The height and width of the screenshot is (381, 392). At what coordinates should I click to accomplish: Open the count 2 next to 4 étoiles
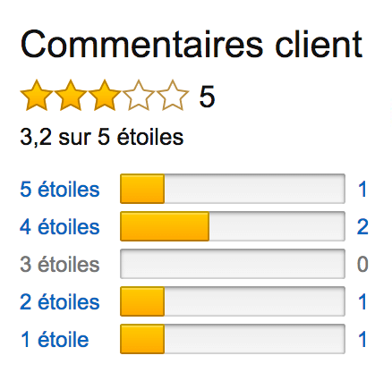pos(362,227)
